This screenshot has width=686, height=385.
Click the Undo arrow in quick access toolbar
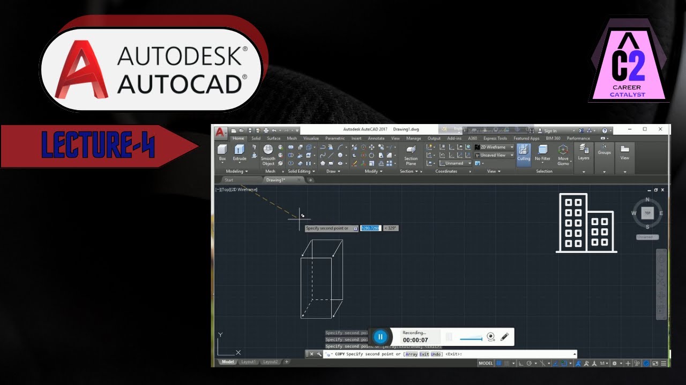274,130
